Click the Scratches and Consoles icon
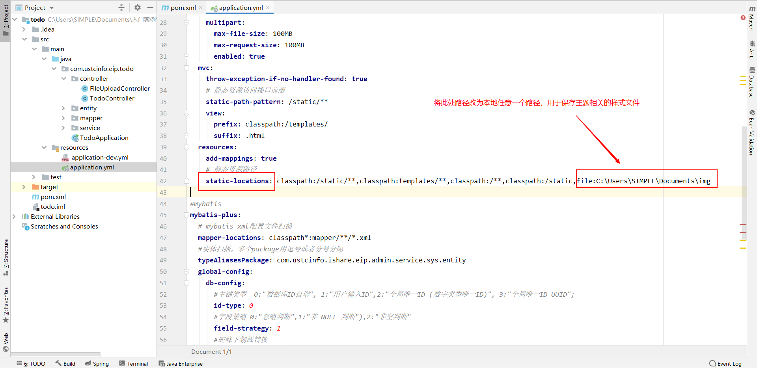 26,226
